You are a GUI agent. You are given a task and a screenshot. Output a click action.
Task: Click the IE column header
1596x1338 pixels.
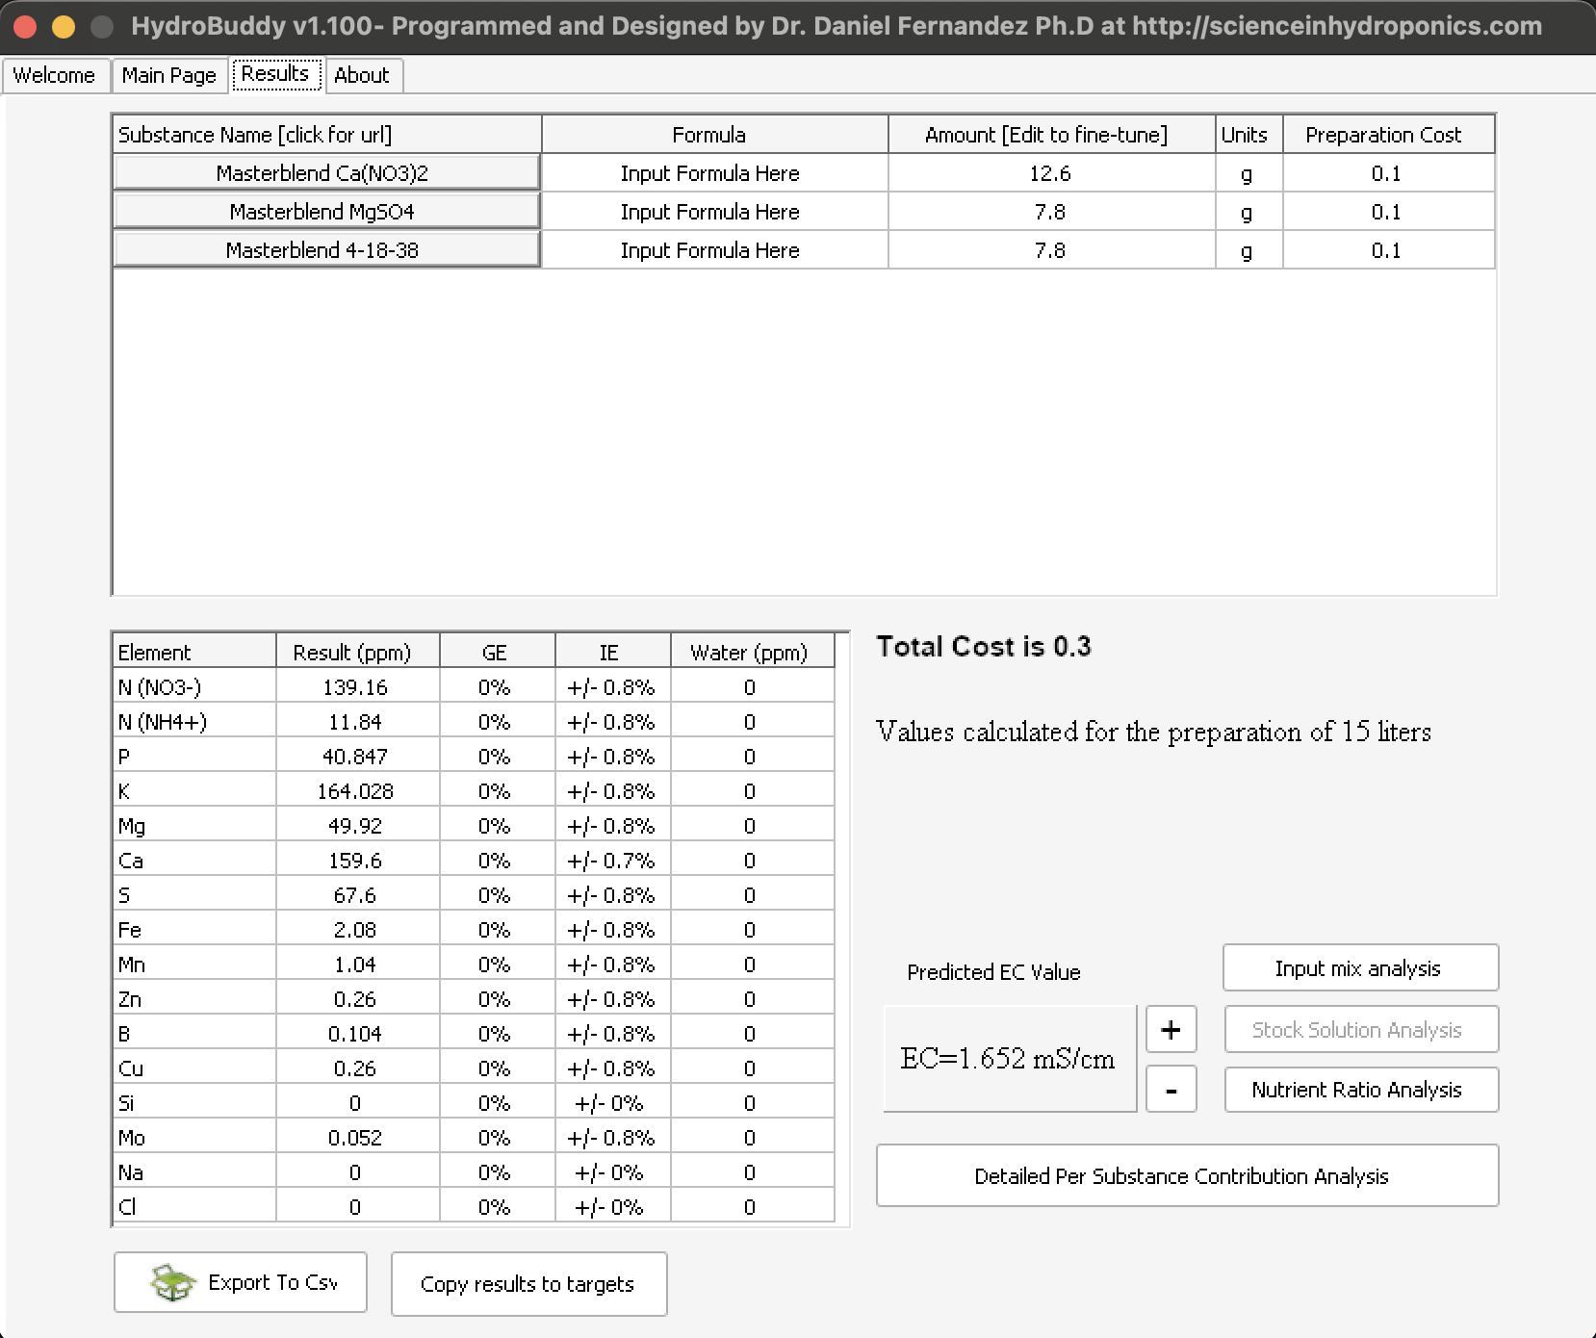pos(612,652)
